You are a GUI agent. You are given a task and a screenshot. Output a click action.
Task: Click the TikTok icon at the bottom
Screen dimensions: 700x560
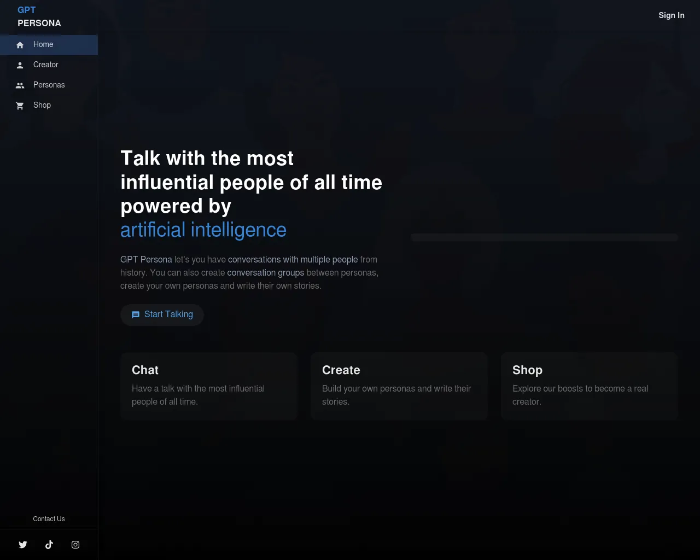pos(49,544)
